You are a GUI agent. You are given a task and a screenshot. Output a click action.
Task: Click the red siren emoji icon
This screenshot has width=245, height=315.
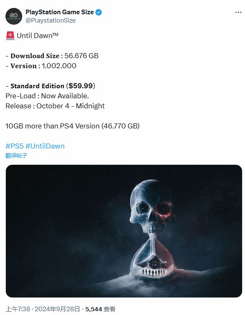(x=10, y=36)
